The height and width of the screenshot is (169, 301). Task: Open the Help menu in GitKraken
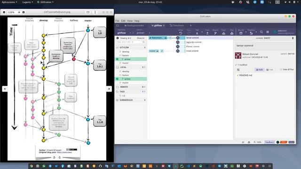(137, 21)
